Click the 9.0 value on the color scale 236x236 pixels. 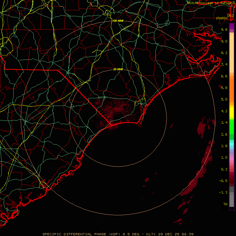tap(224, 41)
